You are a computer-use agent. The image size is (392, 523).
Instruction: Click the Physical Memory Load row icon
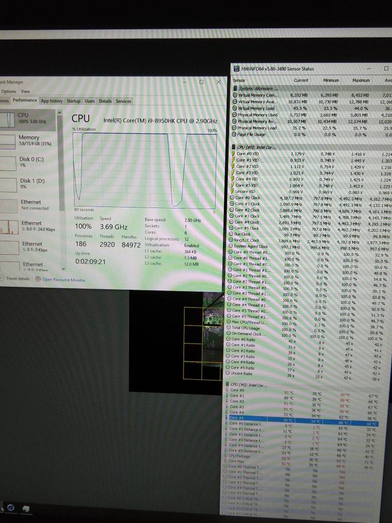pyautogui.click(x=234, y=128)
